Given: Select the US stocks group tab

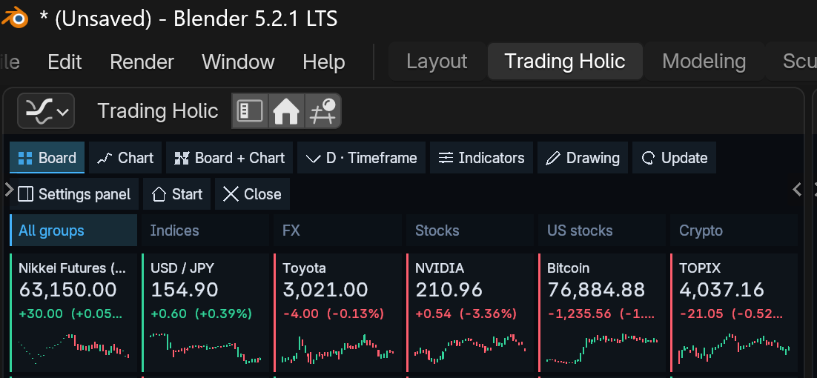Looking at the screenshot, I should [602, 230].
